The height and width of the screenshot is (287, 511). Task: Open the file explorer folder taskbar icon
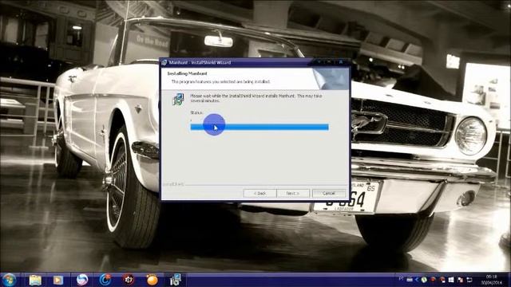point(35,280)
